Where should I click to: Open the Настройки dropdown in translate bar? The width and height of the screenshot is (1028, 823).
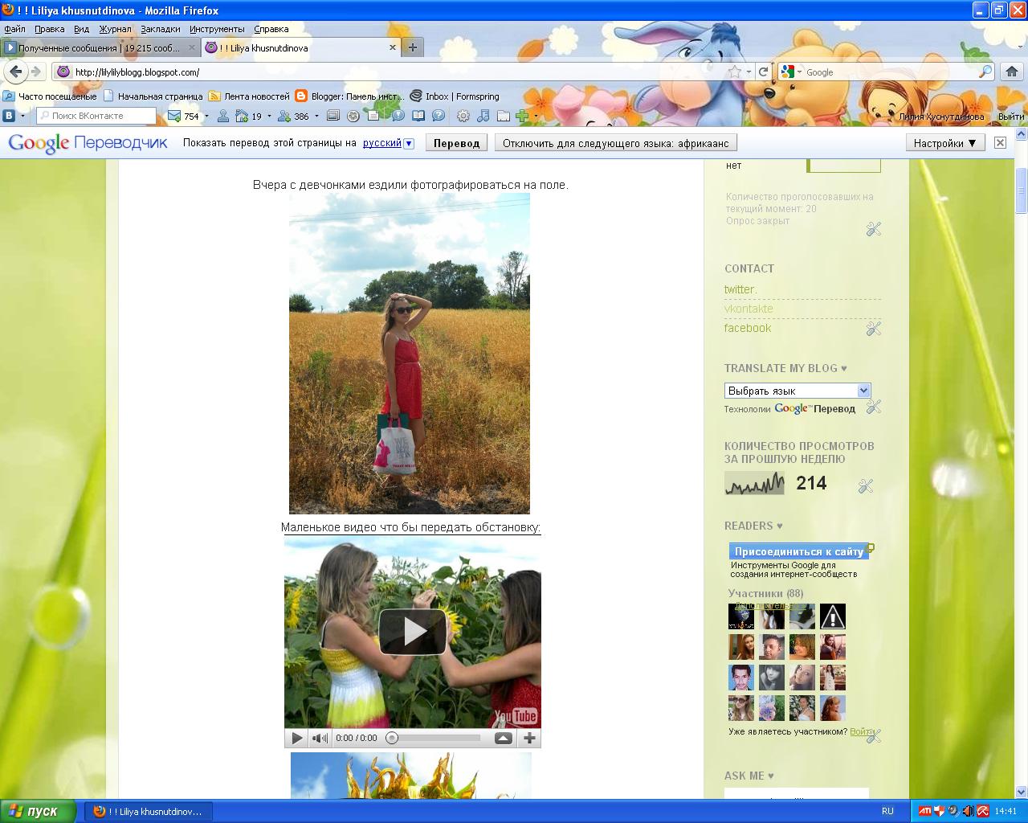944,143
